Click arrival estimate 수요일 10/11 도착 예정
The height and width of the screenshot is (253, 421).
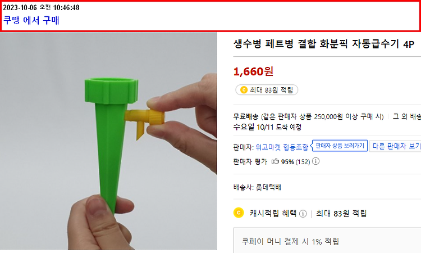[267, 127]
